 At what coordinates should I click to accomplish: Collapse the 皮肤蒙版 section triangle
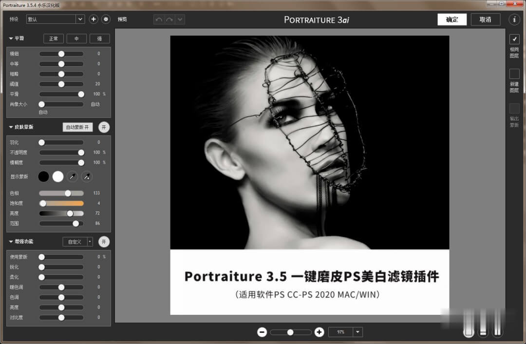point(11,127)
